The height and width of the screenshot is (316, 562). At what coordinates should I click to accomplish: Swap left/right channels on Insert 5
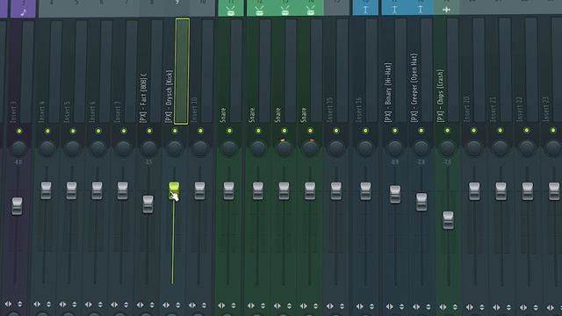tap(62, 305)
